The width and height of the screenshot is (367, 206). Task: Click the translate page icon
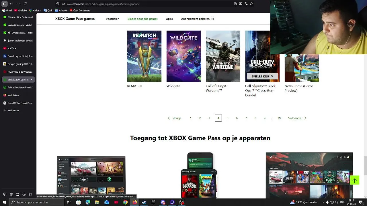click(x=246, y=4)
